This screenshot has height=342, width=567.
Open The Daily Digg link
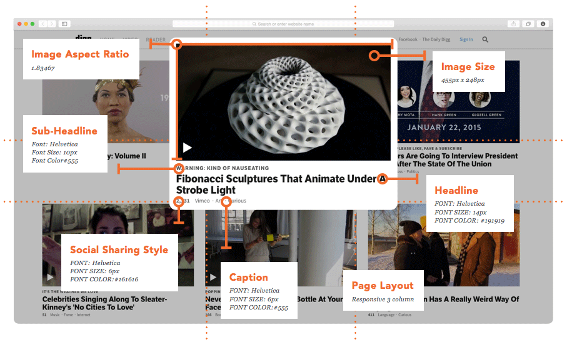pos(436,39)
